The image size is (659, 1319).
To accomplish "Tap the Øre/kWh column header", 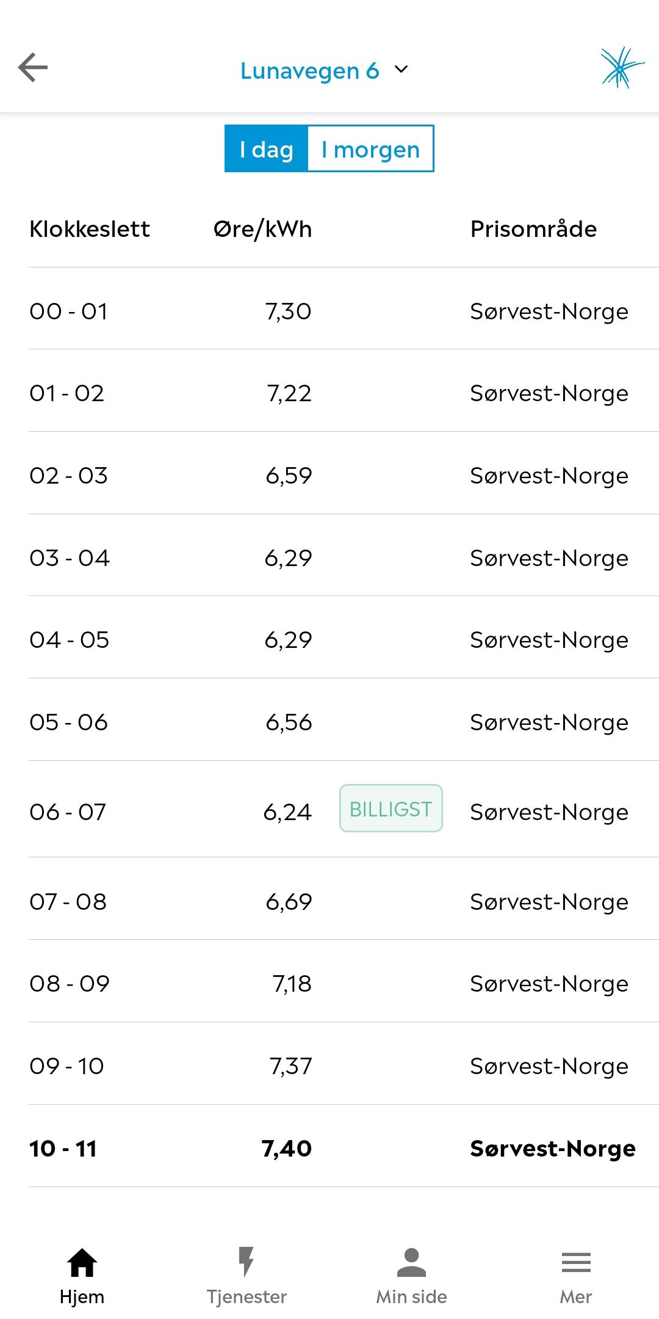I will coord(262,229).
